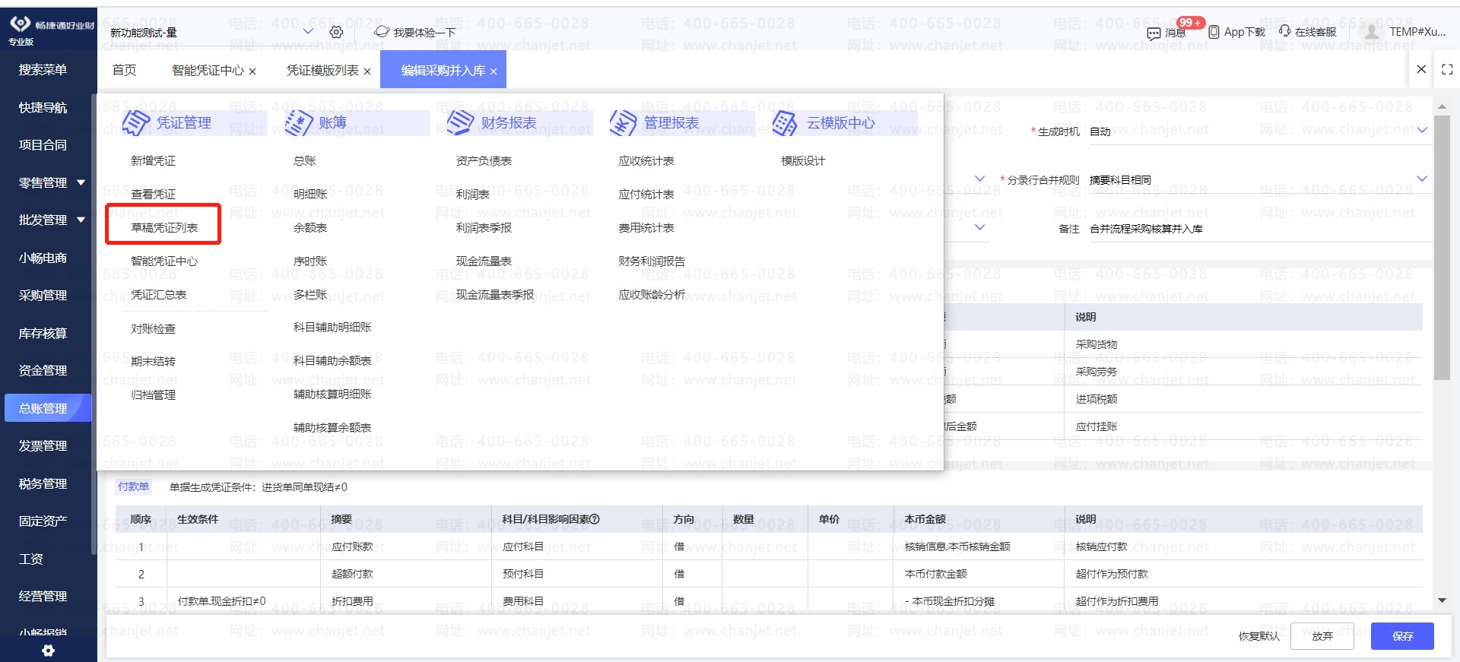The height and width of the screenshot is (662, 1460).
Task: Click the 凭证管理 category icon
Action: 136,122
